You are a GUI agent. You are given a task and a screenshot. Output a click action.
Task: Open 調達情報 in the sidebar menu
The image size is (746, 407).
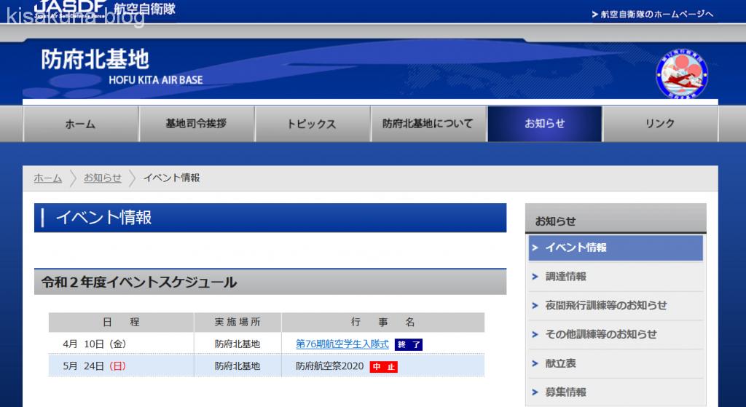tap(565, 277)
